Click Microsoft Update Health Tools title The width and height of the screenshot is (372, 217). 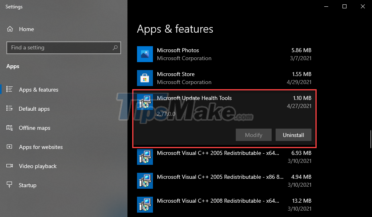(194, 98)
